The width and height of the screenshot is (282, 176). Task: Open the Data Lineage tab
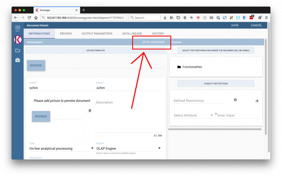132,34
